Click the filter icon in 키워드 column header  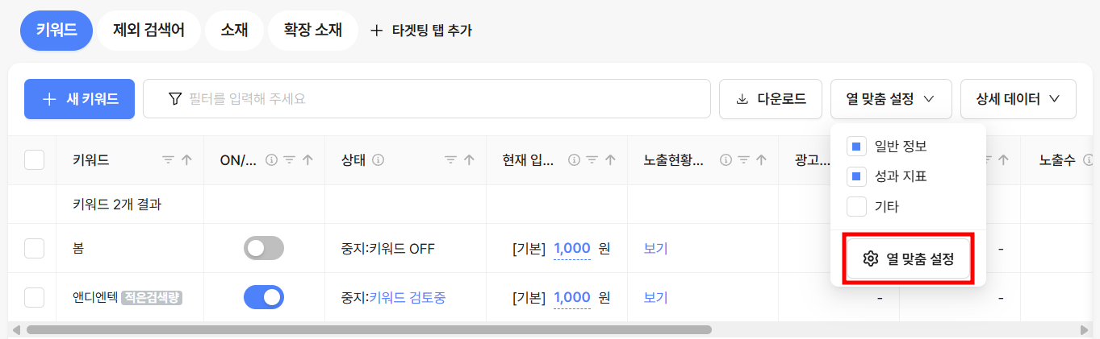[168, 160]
